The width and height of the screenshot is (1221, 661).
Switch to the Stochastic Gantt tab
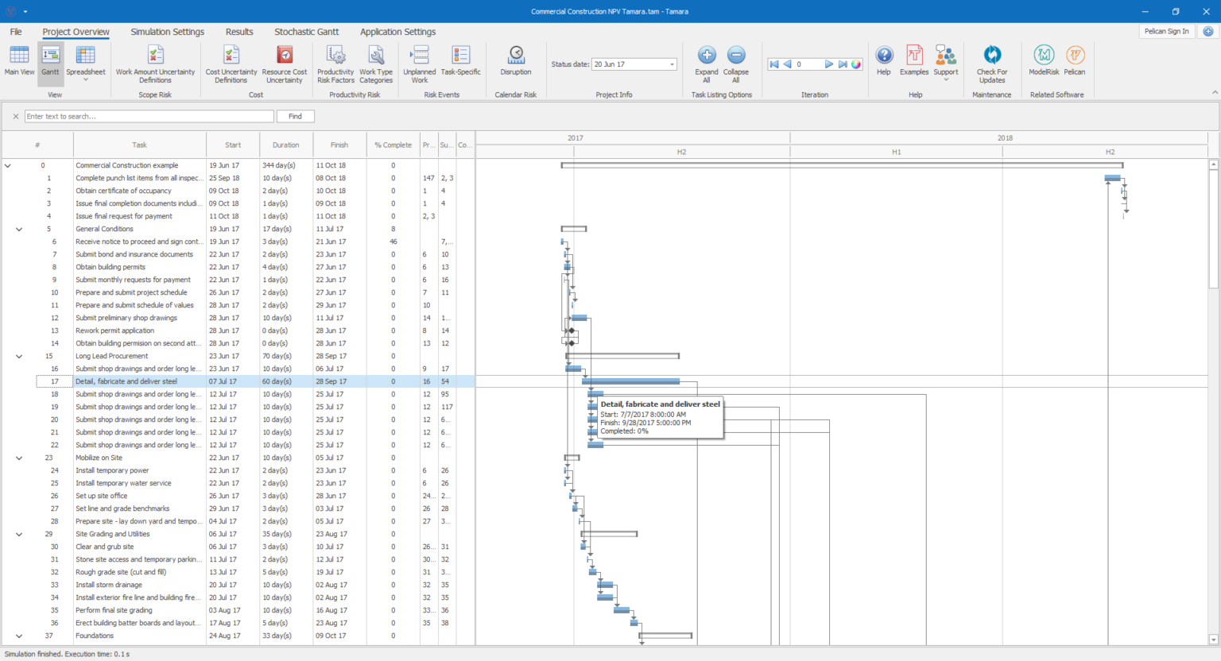pyautogui.click(x=307, y=32)
